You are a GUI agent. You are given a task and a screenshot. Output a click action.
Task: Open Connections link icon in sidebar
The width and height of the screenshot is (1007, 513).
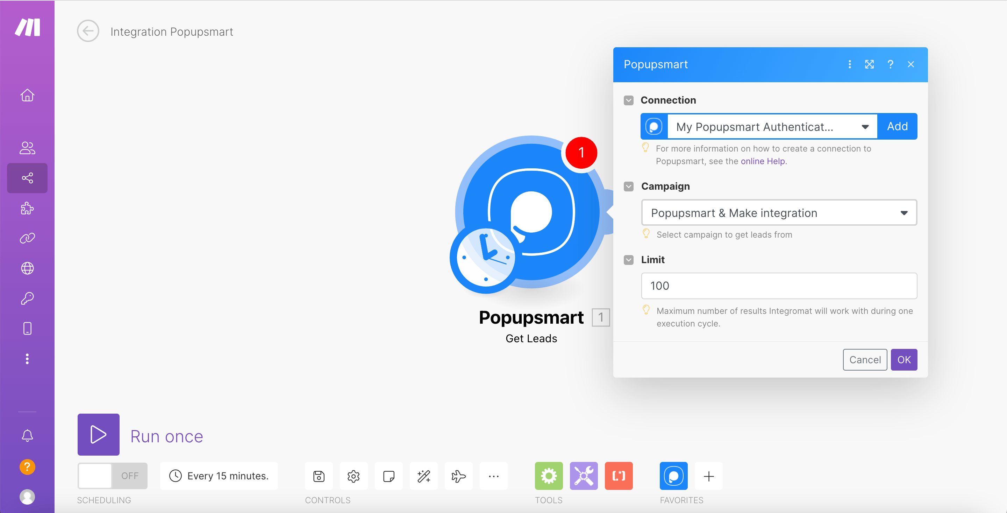[27, 238]
